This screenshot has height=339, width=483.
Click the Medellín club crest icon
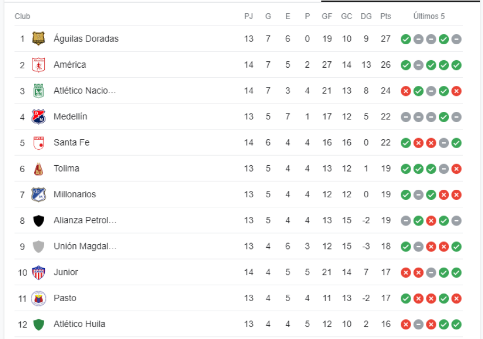[x=38, y=116]
